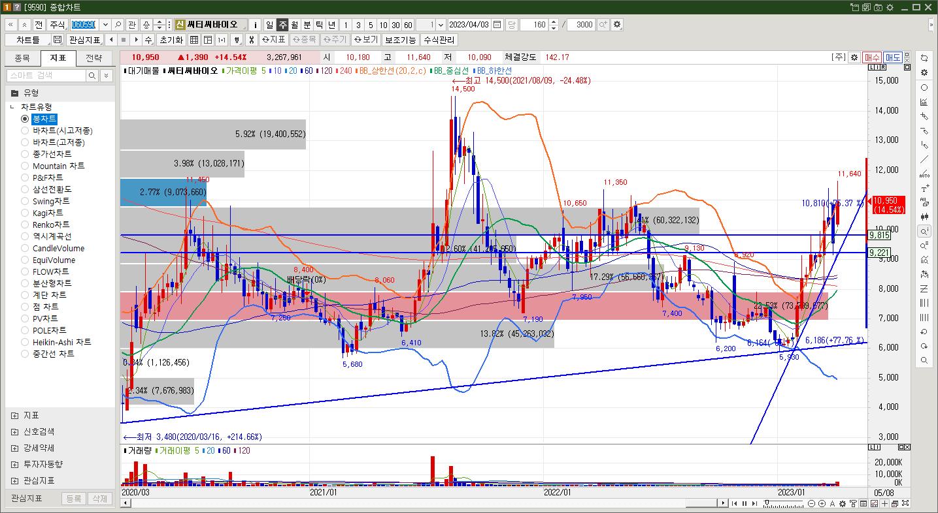Select Renko차트 radio option
Image resolution: width=938 pixels, height=513 pixels.
click(x=25, y=225)
